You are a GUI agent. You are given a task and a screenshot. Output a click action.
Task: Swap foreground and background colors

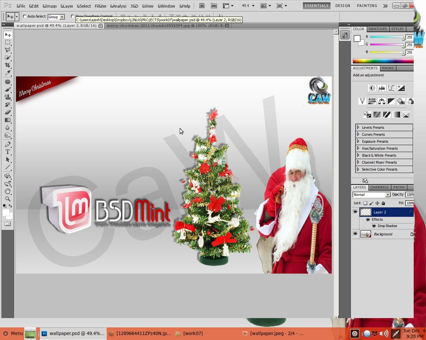pos(10,206)
